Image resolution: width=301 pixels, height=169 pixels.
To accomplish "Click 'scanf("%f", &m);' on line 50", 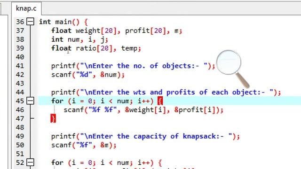I will pos(84,145).
